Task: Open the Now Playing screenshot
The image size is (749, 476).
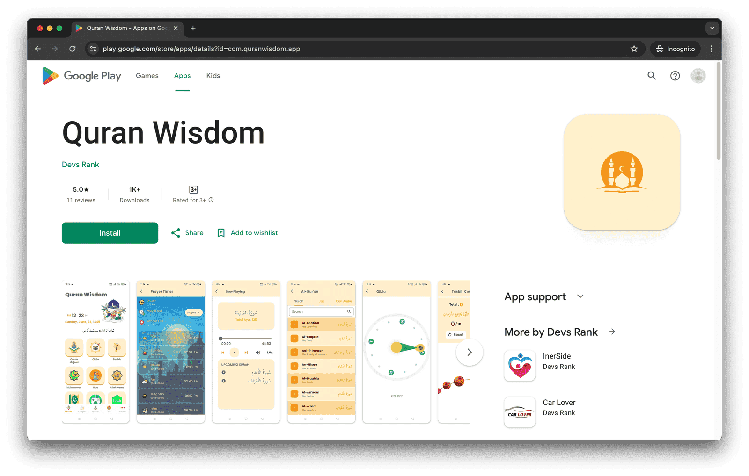Action: 246,352
